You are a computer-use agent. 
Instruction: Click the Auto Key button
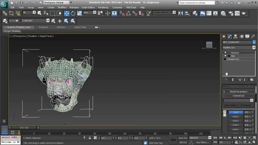tap(183, 138)
